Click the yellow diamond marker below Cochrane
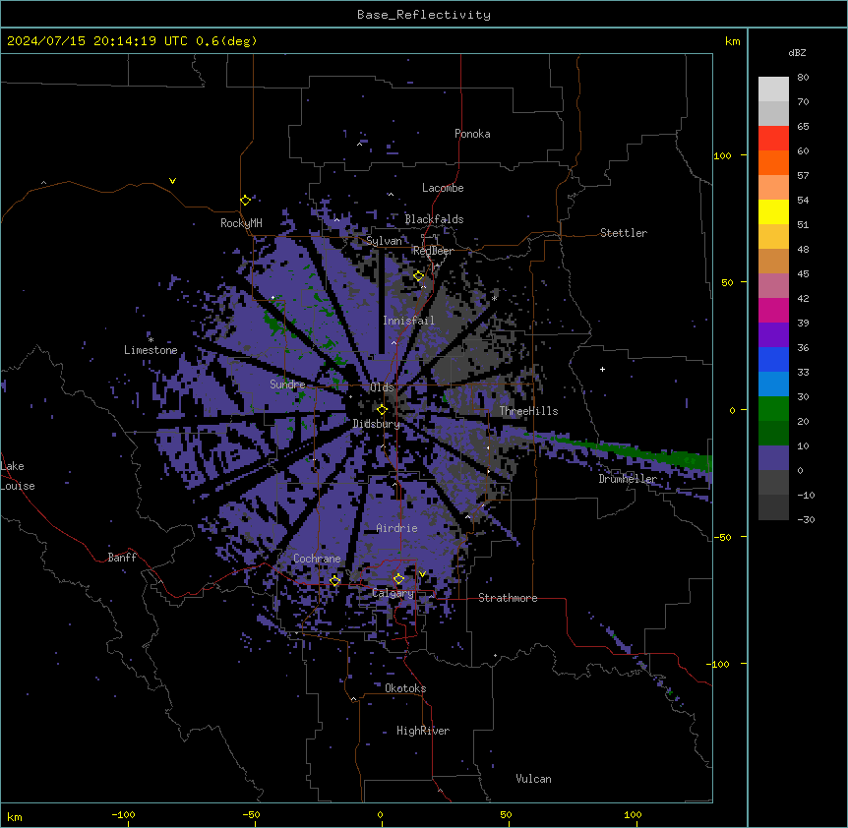This screenshot has width=848, height=828. pos(335,581)
